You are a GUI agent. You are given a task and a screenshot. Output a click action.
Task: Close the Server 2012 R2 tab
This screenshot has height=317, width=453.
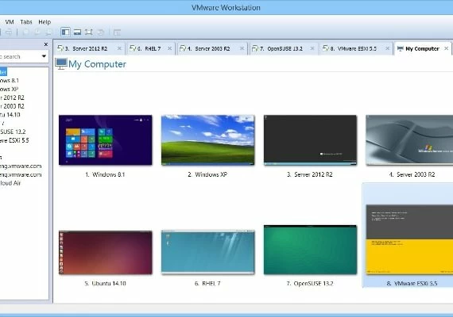[x=119, y=48]
